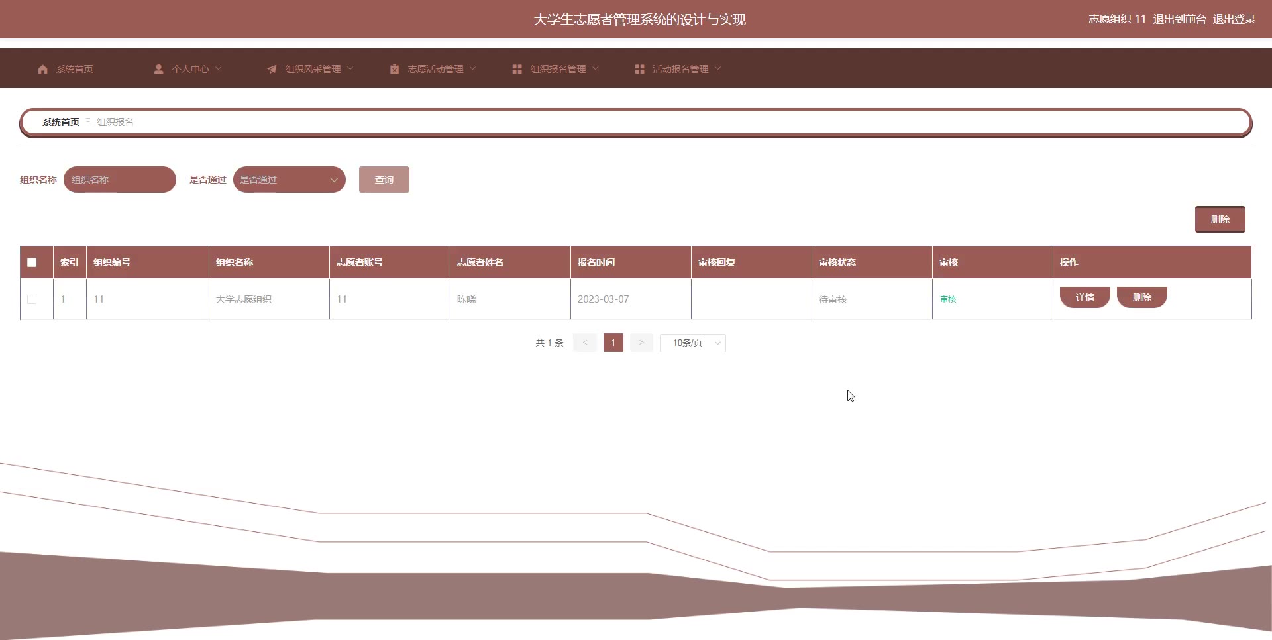The width and height of the screenshot is (1272, 640).
Task: Click the clipboard icon for 志愿活动管理
Action: click(x=394, y=69)
